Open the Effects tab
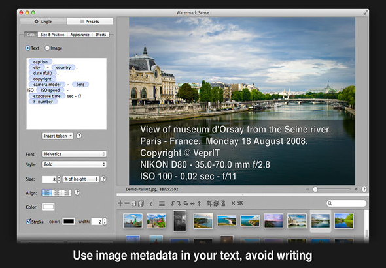This screenshot has height=268, width=386. pyautogui.click(x=101, y=35)
